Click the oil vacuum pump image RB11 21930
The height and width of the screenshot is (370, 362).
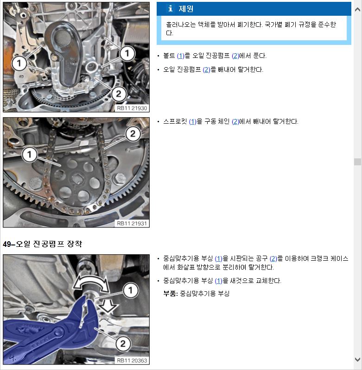tap(76, 57)
